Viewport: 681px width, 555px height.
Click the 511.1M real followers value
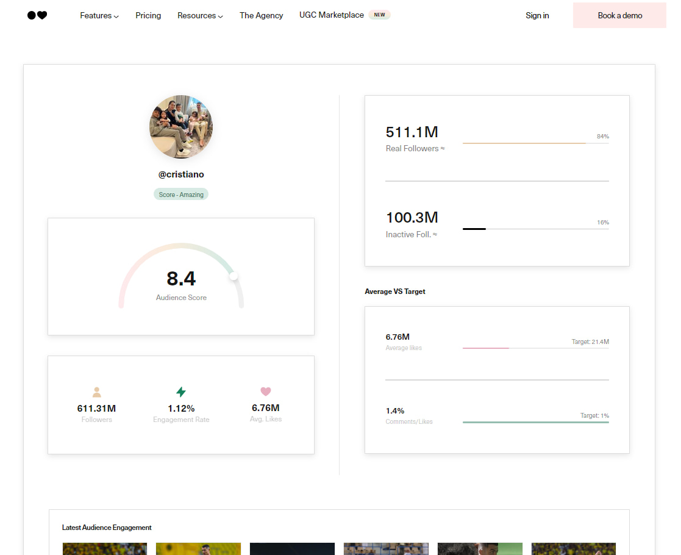tap(412, 132)
